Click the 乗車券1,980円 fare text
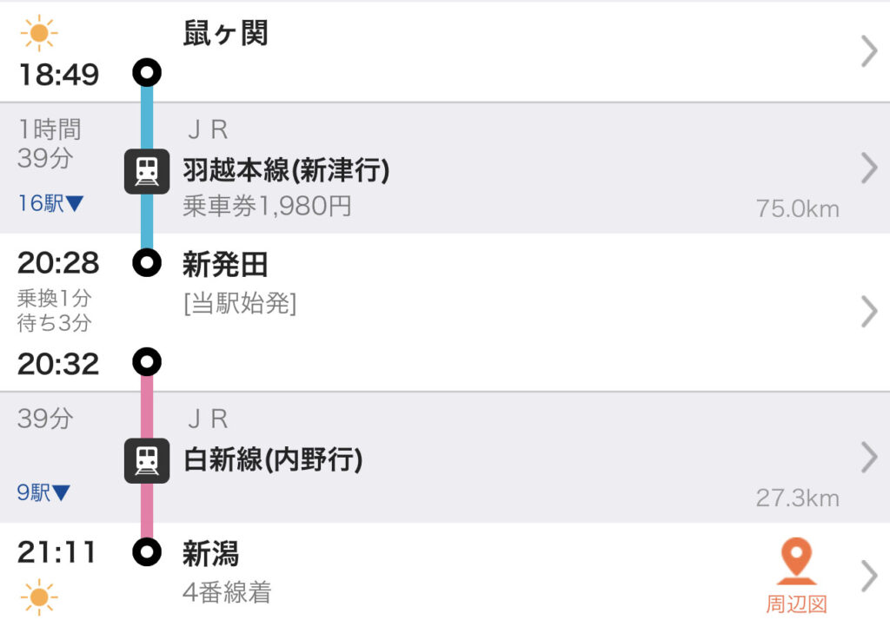The width and height of the screenshot is (890, 620). [267, 207]
